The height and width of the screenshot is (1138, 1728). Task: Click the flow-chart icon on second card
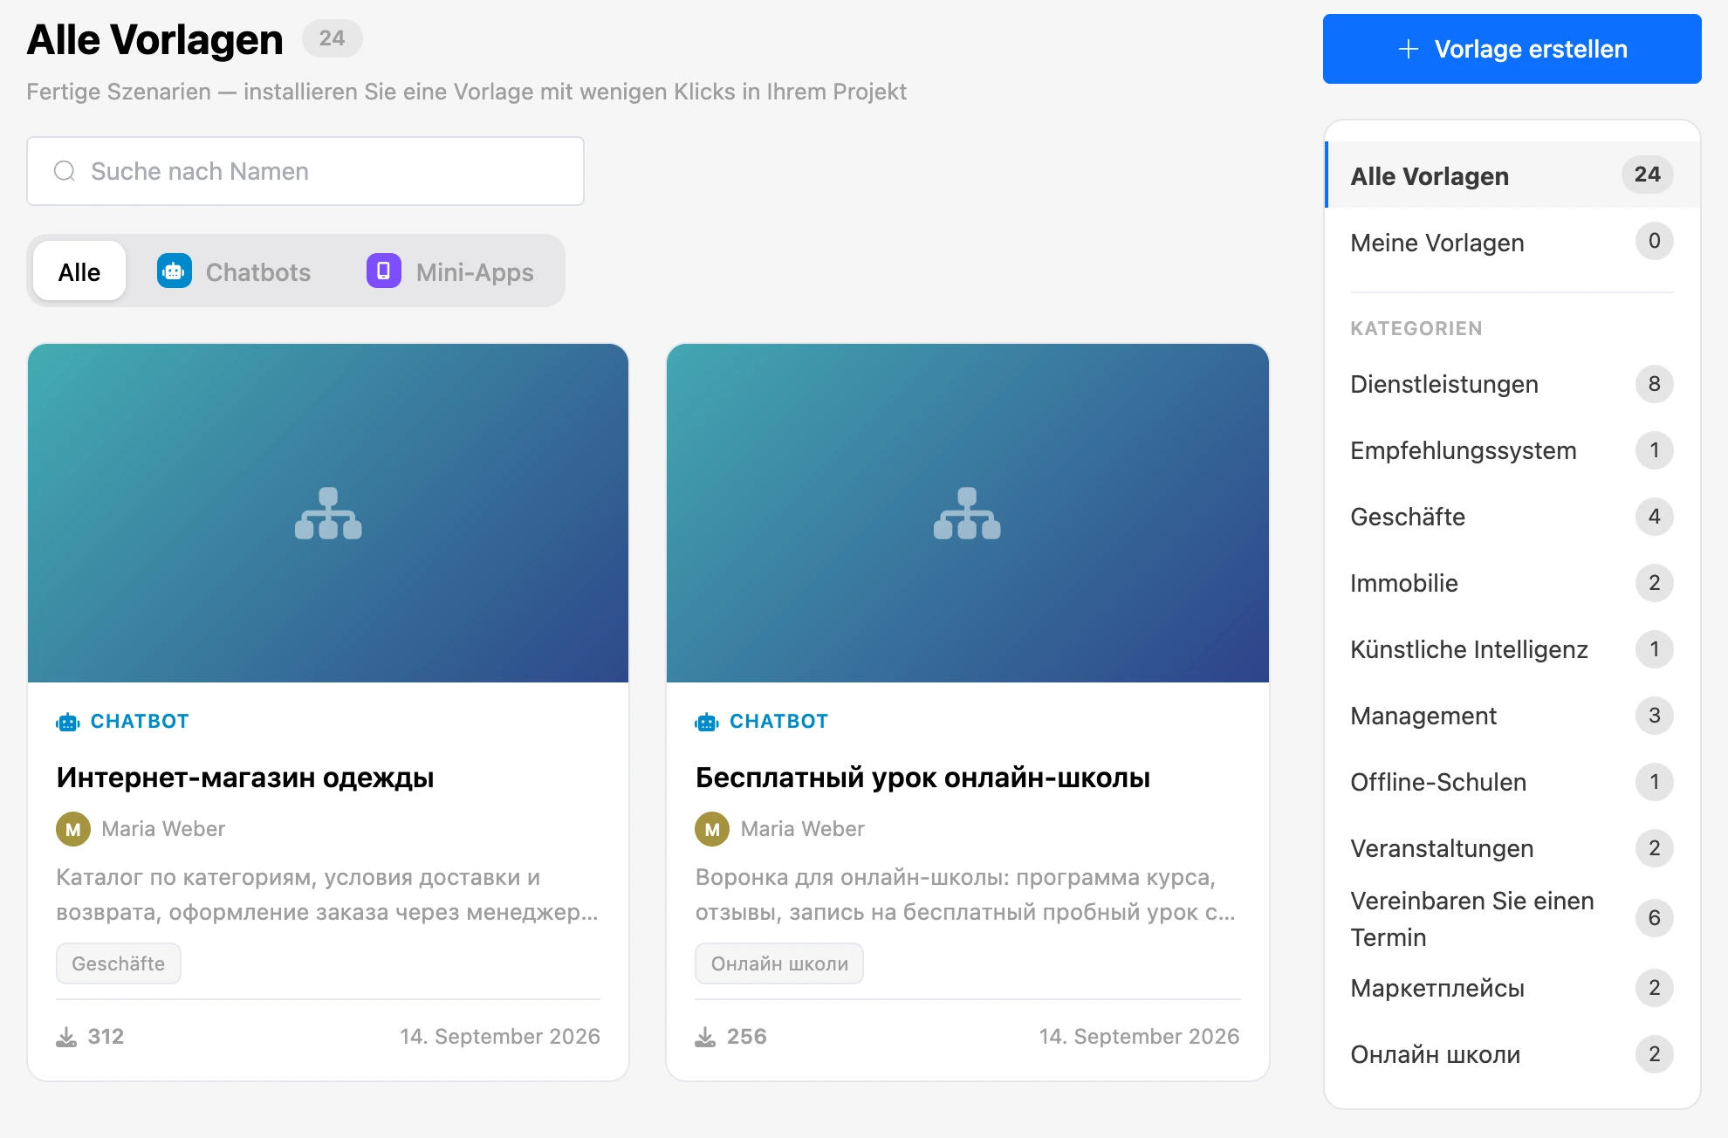click(x=967, y=513)
